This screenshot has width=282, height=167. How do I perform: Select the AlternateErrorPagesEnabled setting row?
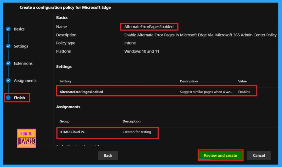pos(156,92)
